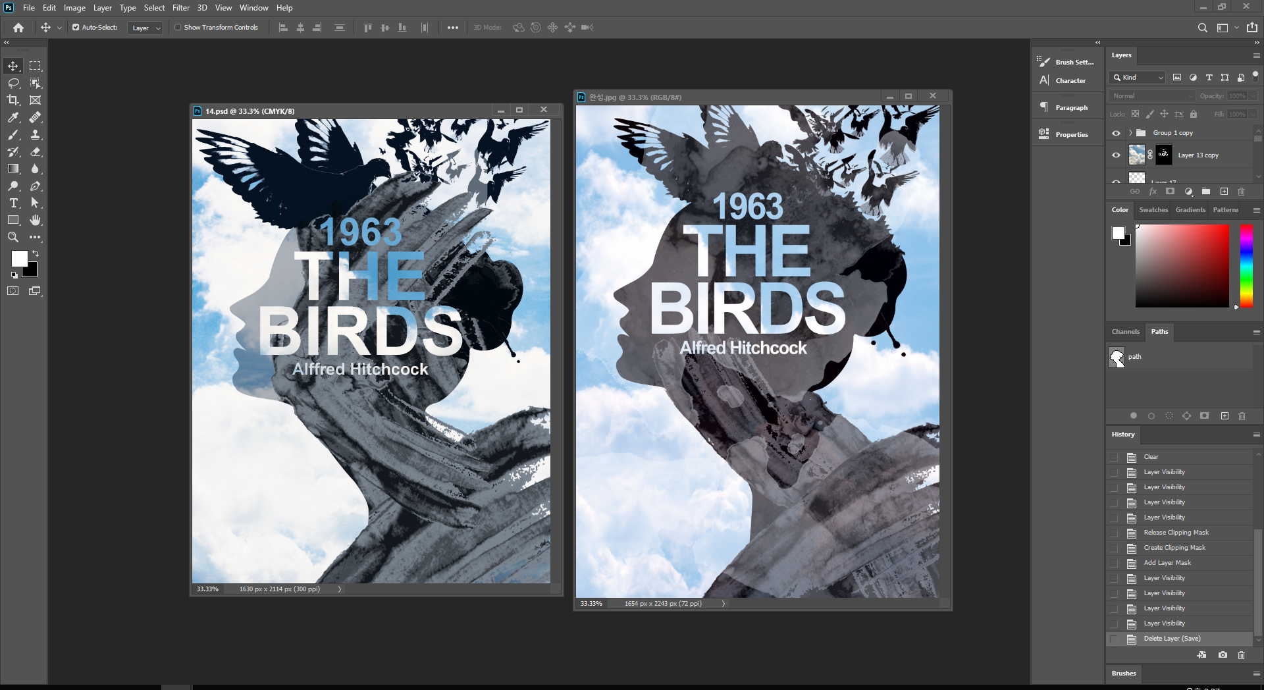Set history brush source for Clear state
Image resolution: width=1264 pixels, height=690 pixels.
pos(1114,457)
